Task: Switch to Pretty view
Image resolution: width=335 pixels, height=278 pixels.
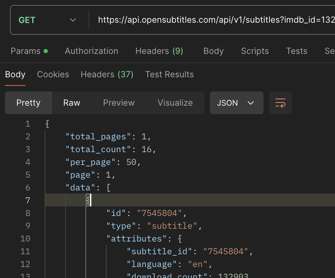Action: click(28, 103)
